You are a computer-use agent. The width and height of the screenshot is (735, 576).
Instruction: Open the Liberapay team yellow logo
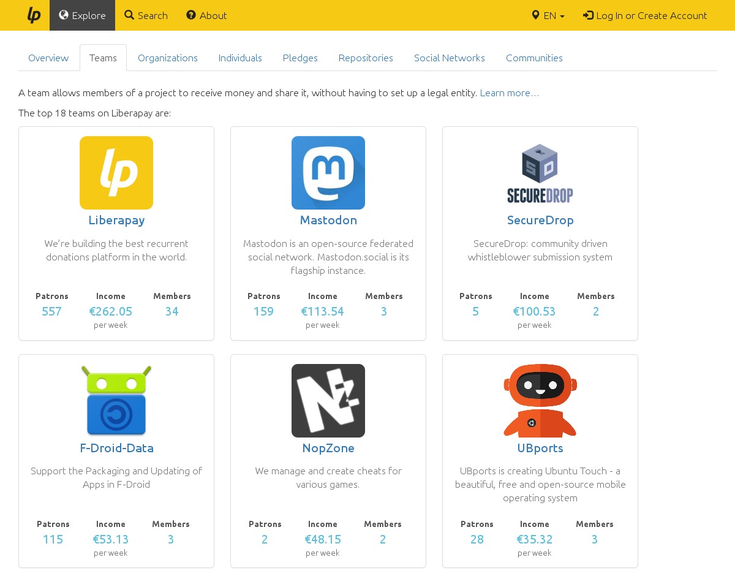116,173
